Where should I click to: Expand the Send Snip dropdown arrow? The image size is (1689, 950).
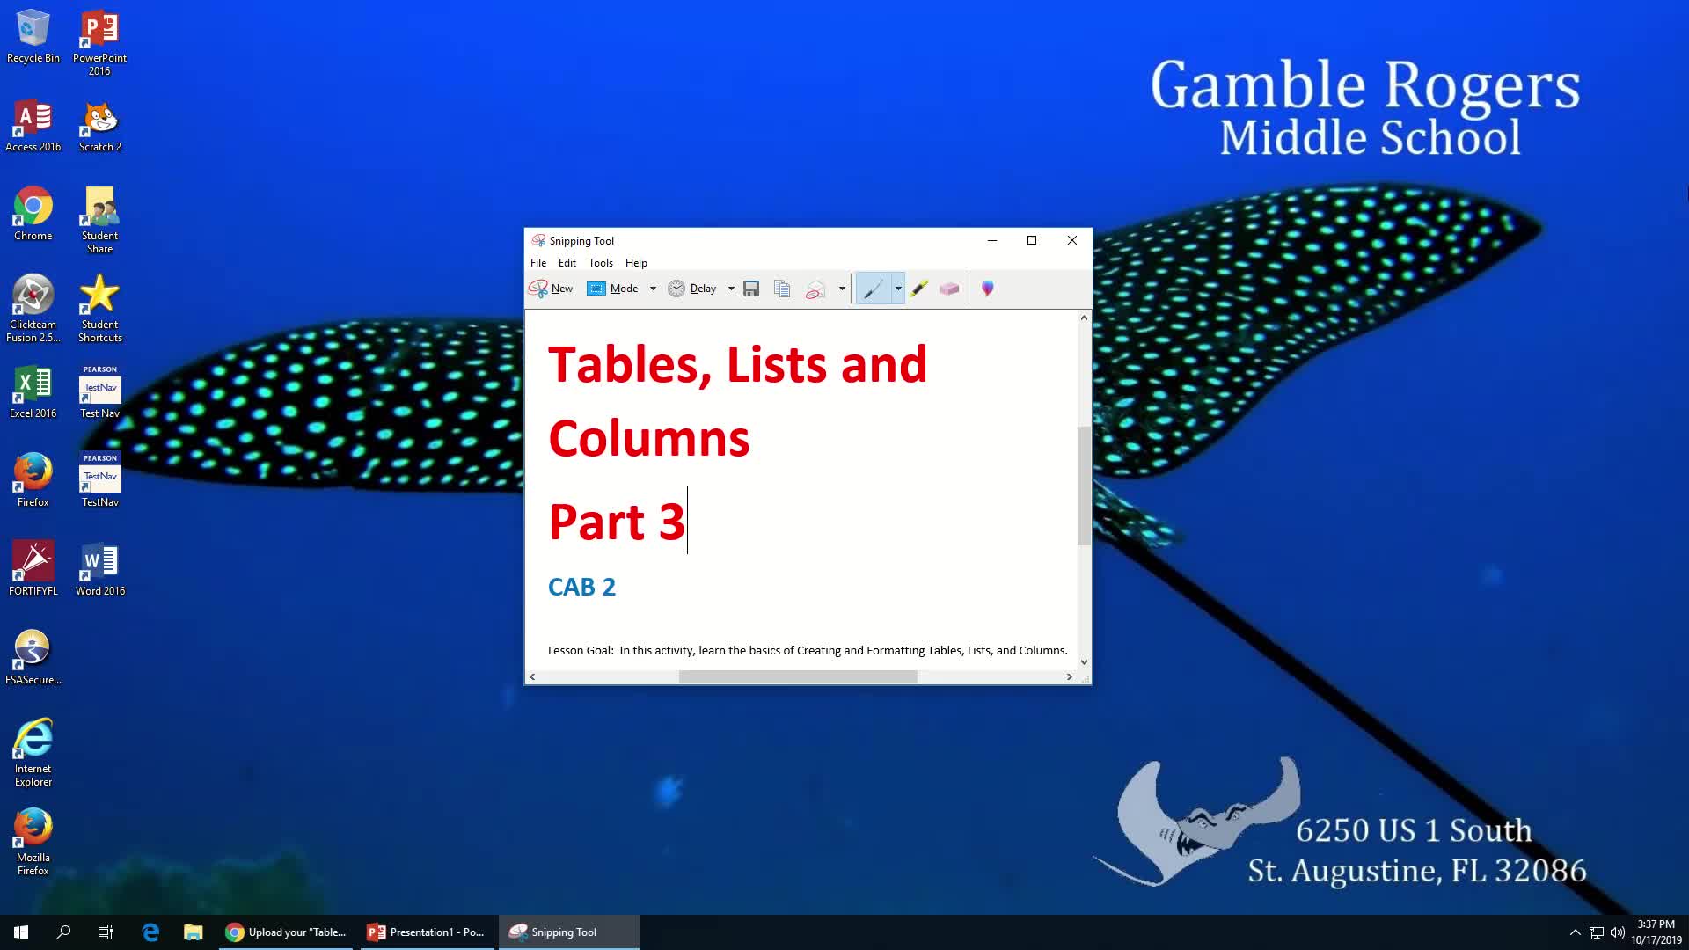pyautogui.click(x=842, y=289)
